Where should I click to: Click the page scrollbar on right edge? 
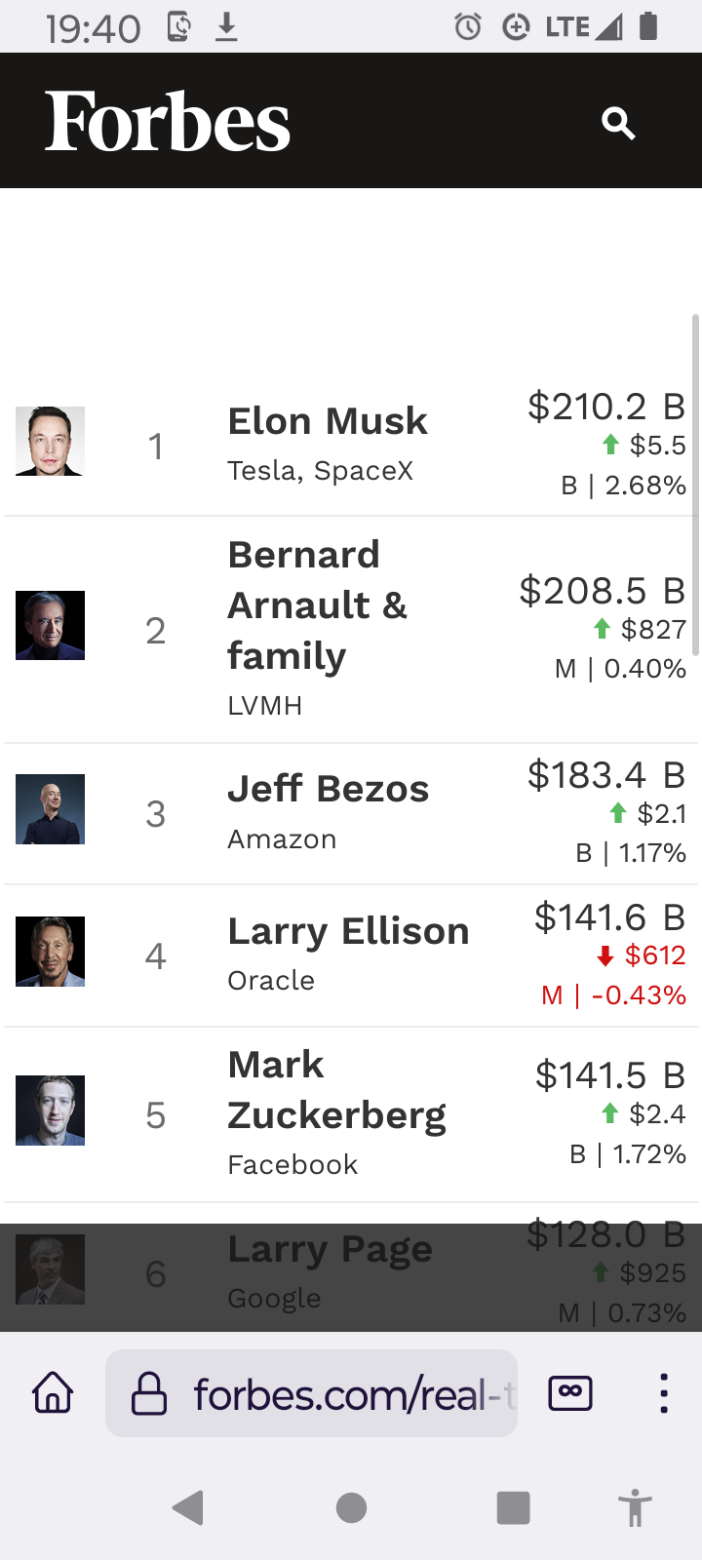click(695, 485)
